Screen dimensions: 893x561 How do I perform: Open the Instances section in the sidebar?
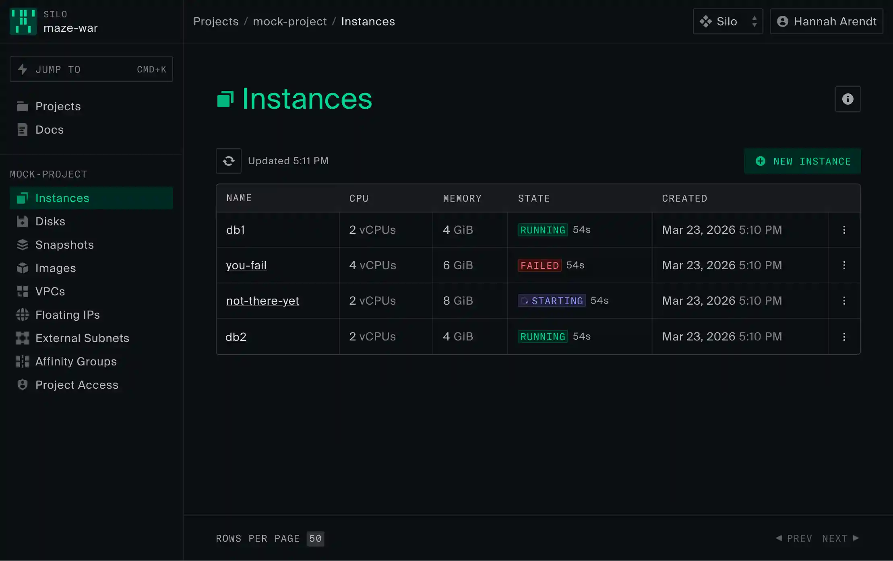tap(62, 198)
